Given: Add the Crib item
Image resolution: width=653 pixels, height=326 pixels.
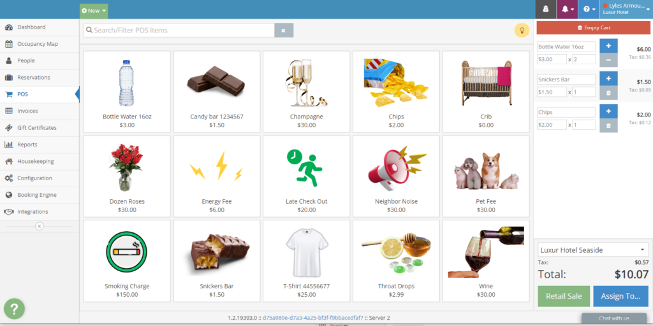Looking at the screenshot, I should 486,91.
